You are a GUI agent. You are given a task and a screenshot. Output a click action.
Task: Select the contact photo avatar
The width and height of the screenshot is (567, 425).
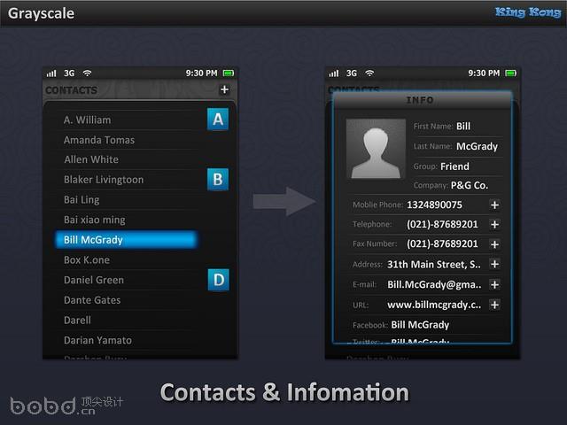click(376, 150)
